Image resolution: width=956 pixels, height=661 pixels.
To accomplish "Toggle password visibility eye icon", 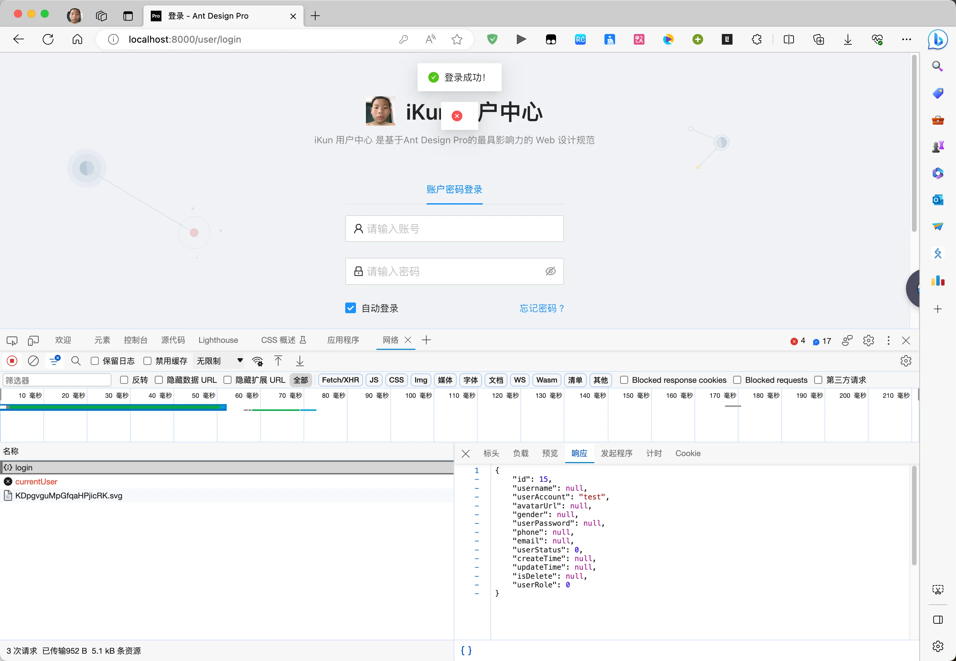I will pyautogui.click(x=550, y=271).
